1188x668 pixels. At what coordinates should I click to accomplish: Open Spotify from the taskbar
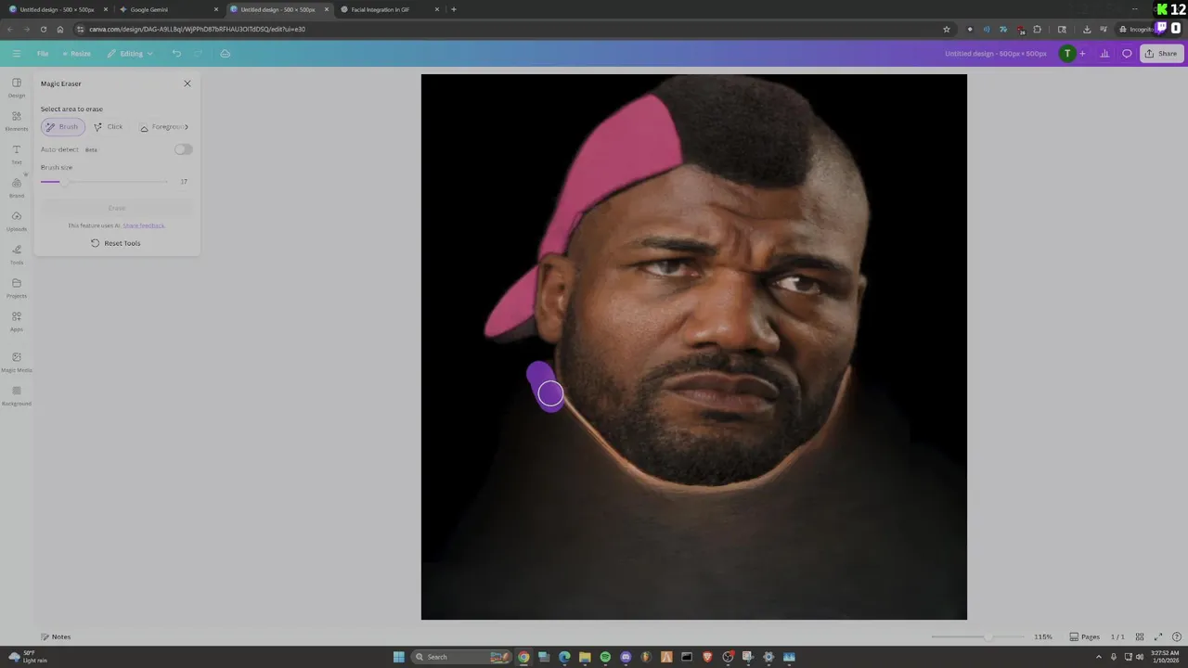click(x=605, y=657)
